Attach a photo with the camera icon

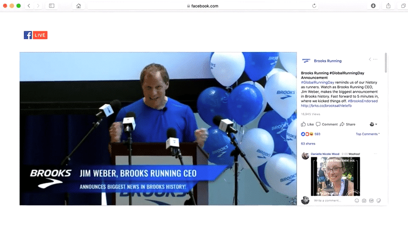click(364, 200)
